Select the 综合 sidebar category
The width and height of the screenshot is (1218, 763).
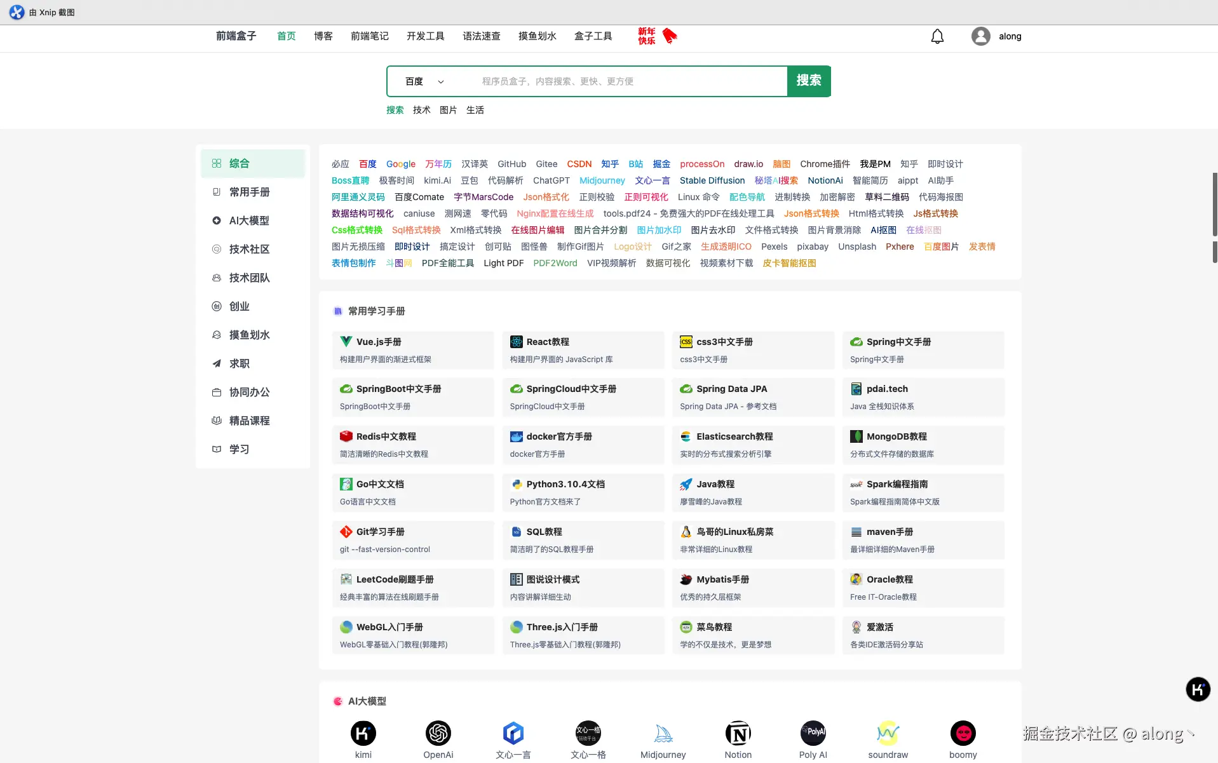[253, 163]
